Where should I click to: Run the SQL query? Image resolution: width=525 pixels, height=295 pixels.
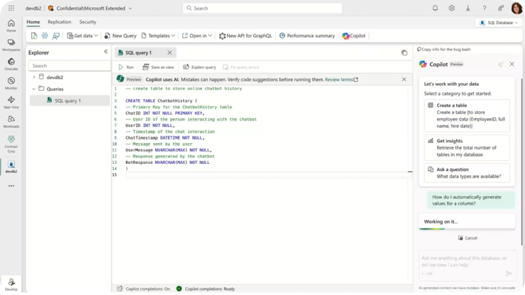[x=126, y=68]
